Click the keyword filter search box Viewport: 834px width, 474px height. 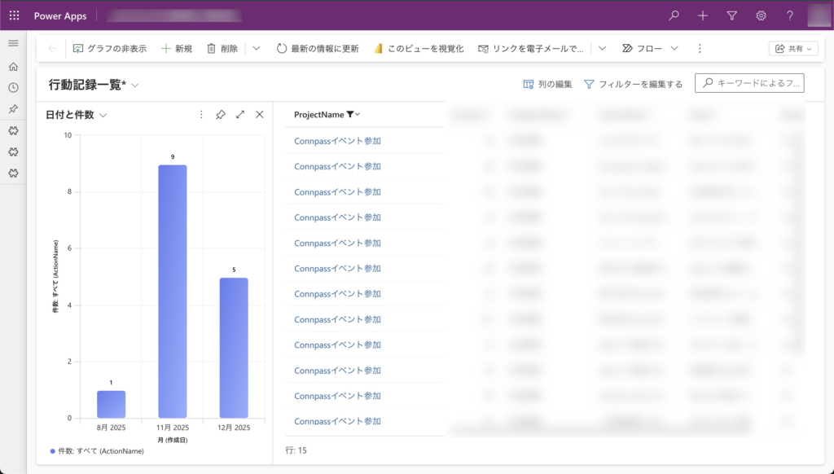pyautogui.click(x=749, y=83)
